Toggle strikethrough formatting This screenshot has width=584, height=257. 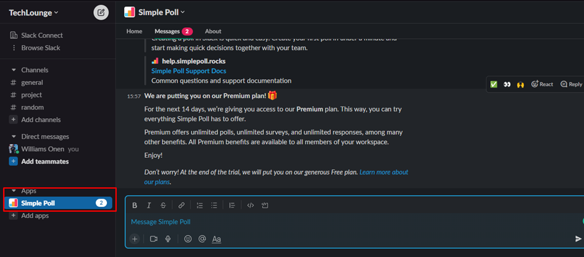click(x=163, y=206)
